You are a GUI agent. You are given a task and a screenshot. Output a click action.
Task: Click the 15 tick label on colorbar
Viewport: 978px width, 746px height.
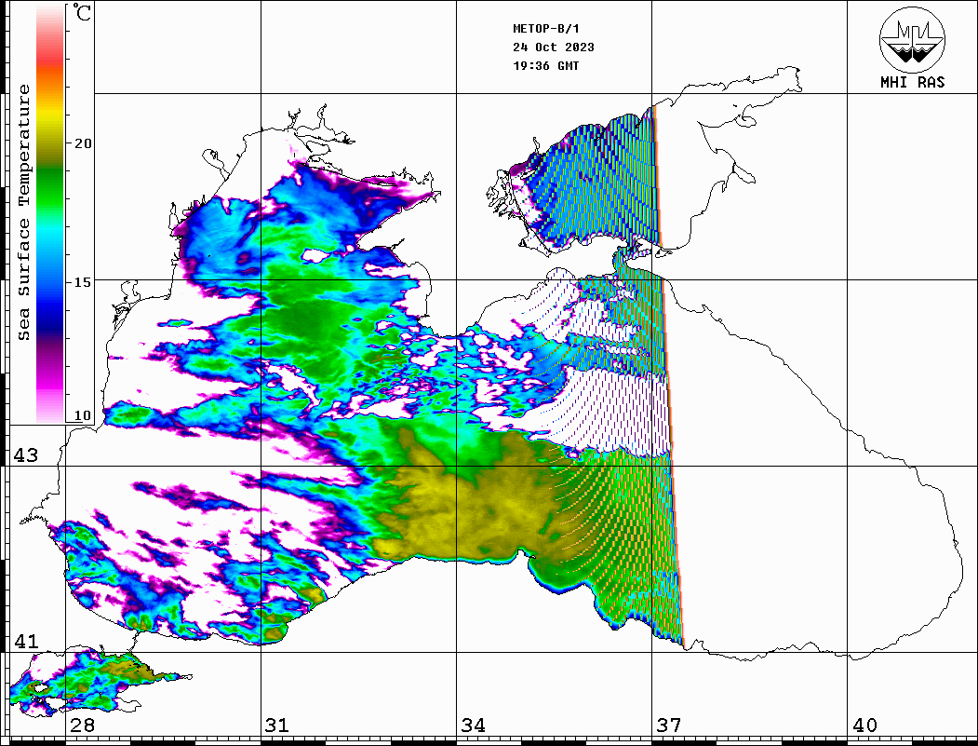(83, 282)
